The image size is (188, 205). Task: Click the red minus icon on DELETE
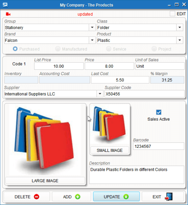[x=37, y=197]
